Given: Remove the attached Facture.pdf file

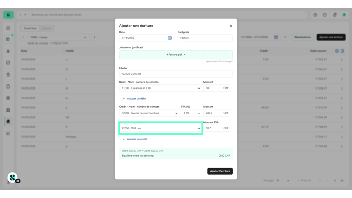Looking at the screenshot, I should coord(185,55).
